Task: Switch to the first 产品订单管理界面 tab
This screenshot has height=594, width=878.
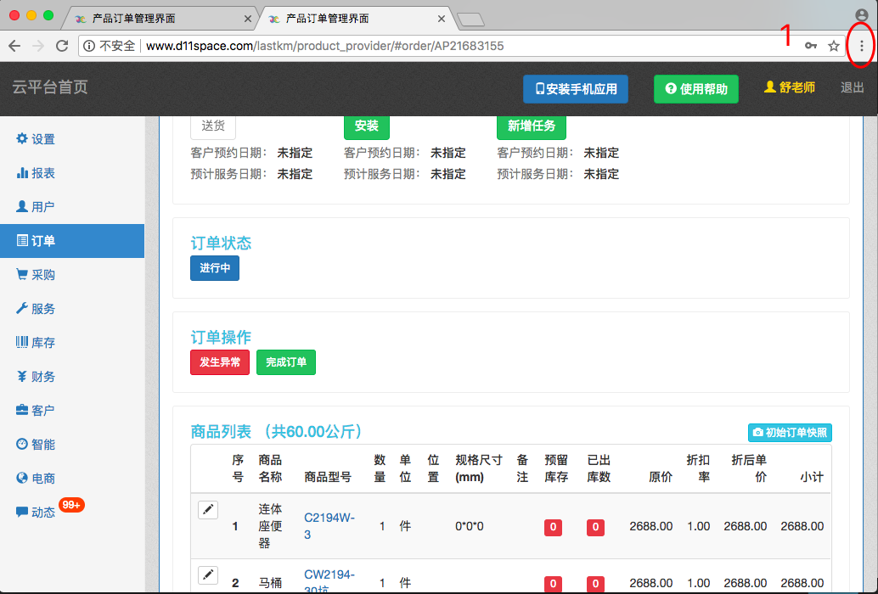Action: [159, 19]
